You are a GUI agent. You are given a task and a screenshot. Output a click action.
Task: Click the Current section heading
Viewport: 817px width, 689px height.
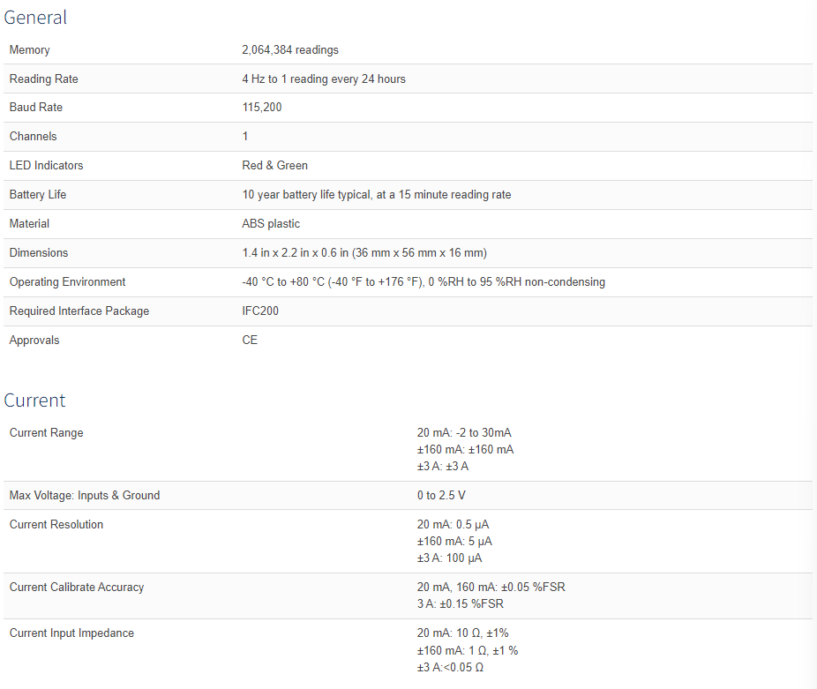pos(35,401)
